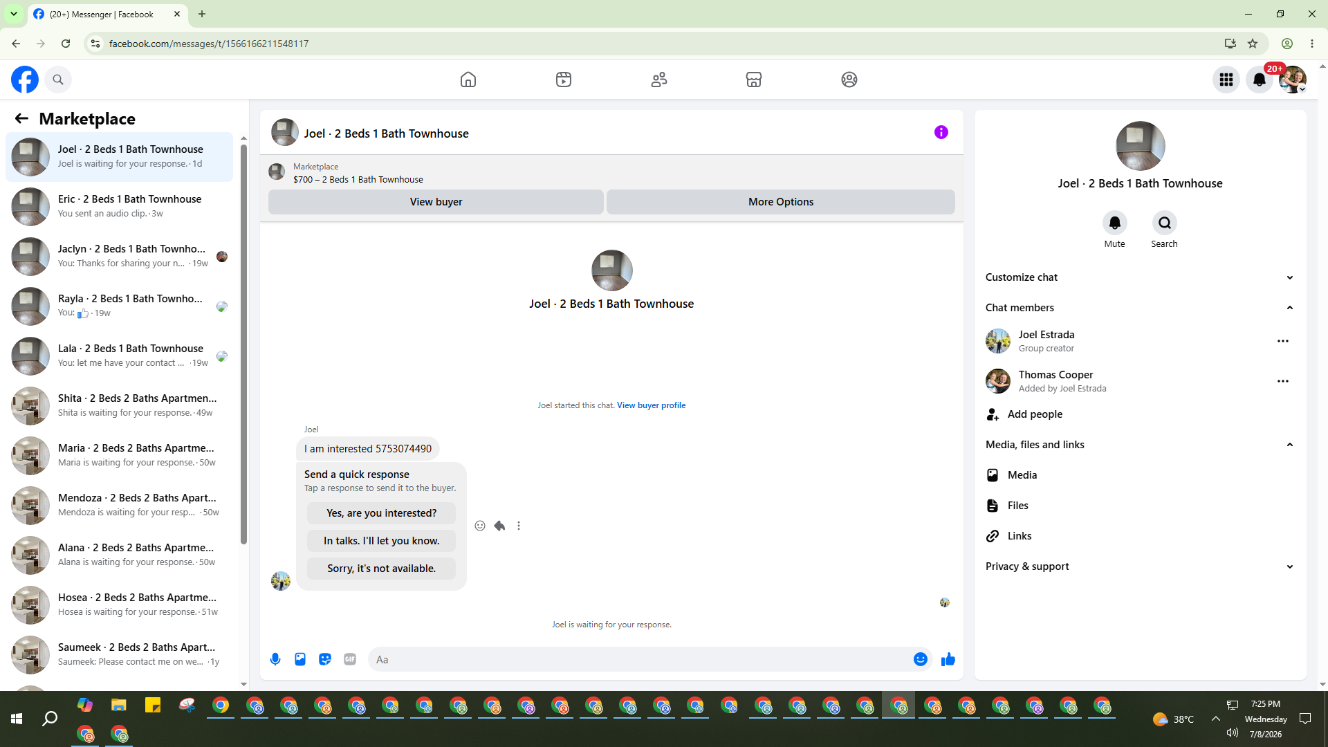Click the browser address bar URL
Viewport: 1328px width, 747px height.
(209, 44)
